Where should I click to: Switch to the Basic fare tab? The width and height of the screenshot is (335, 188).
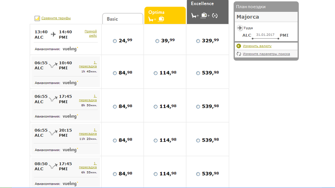[123, 19]
